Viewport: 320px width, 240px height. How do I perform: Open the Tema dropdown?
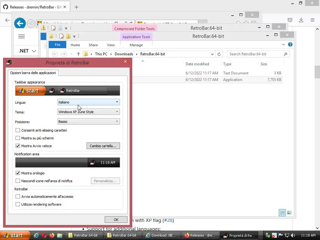coord(88,112)
